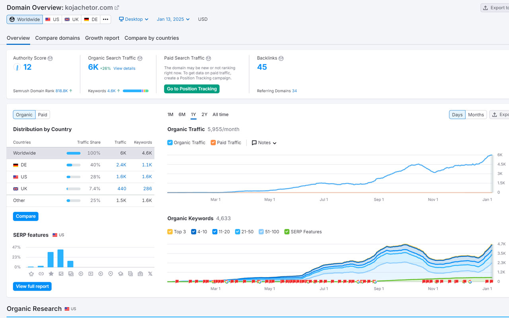Image resolution: width=509 pixels, height=318 pixels.
Task: Click View details link for organic traffic
Action: click(x=124, y=68)
